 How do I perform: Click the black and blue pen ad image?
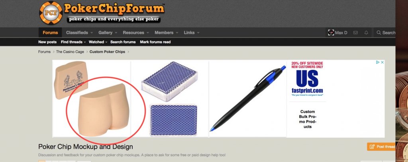pyautogui.click(x=248, y=99)
